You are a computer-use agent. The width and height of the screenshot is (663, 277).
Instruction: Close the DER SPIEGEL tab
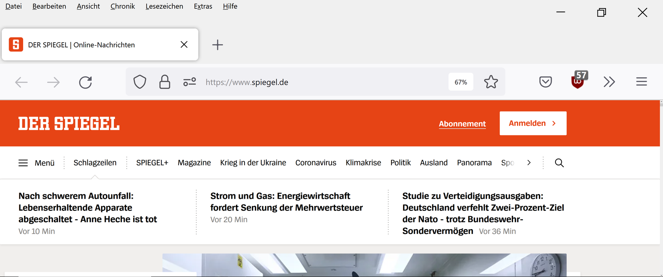point(184,44)
